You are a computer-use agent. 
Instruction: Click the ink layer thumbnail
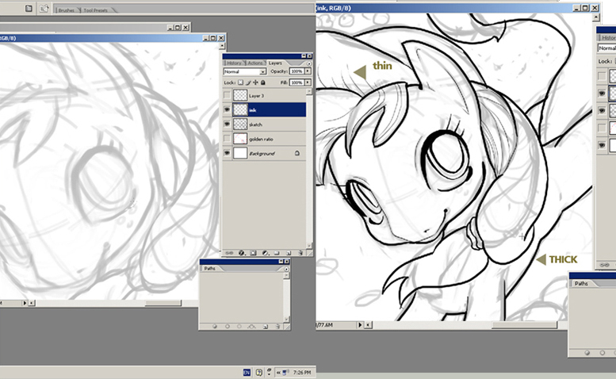(x=240, y=110)
